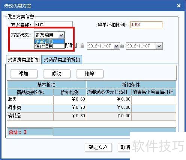Click the 折扣比例 column header

[70, 92]
